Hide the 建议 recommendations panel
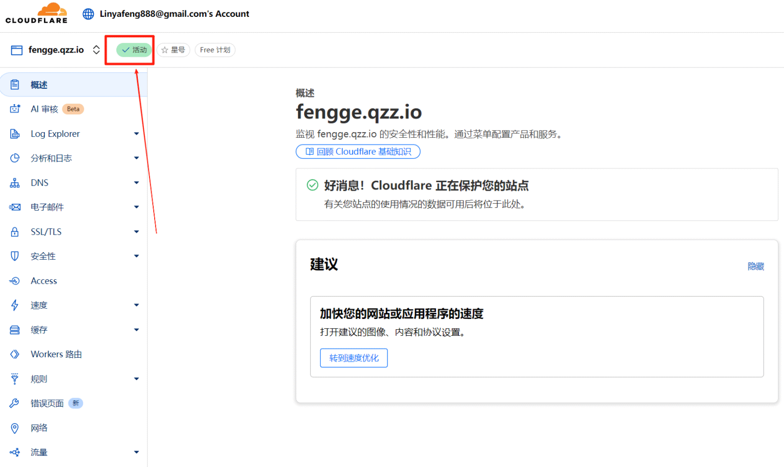 [x=756, y=266]
